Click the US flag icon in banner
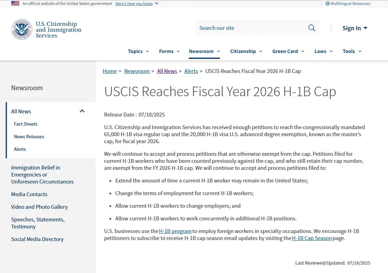 tap(15, 4)
